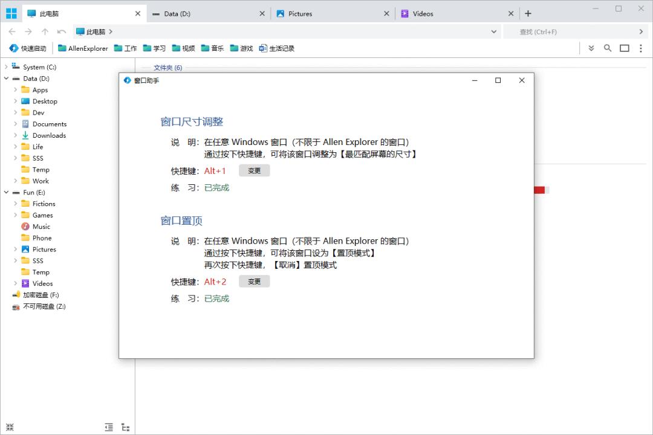Click the three-dot more options icon

[x=641, y=48]
